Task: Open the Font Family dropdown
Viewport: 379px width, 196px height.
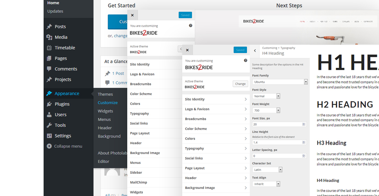Action: (280, 82)
